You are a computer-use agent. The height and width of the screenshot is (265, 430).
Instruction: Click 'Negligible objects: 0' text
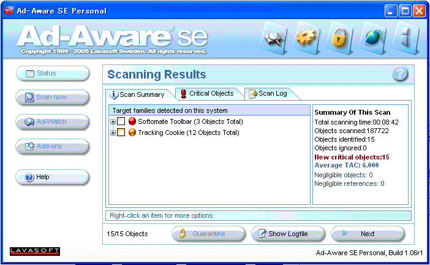pos(344,175)
